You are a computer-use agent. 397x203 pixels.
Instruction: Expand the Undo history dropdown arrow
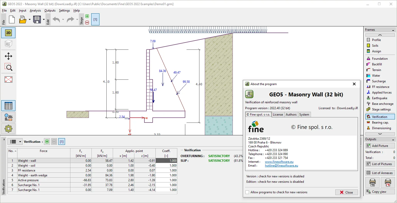coord(63,19)
